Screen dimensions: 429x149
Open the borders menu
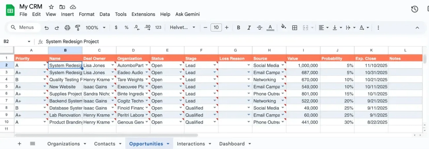coord(295,28)
